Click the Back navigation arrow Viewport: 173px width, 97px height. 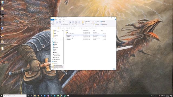[52, 28]
